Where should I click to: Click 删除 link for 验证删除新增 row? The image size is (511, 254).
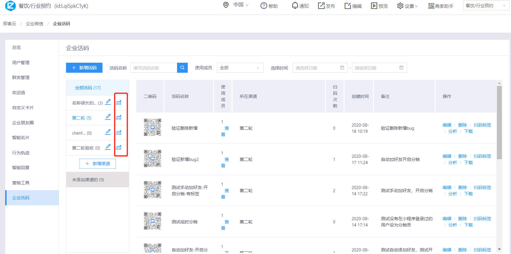point(462,125)
